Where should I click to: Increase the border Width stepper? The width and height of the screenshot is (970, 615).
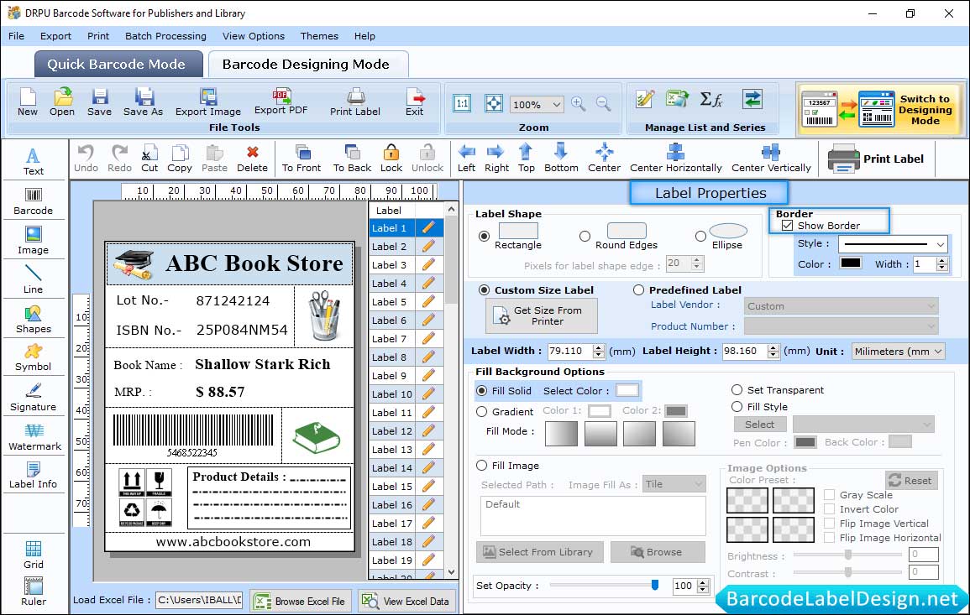[x=941, y=260]
